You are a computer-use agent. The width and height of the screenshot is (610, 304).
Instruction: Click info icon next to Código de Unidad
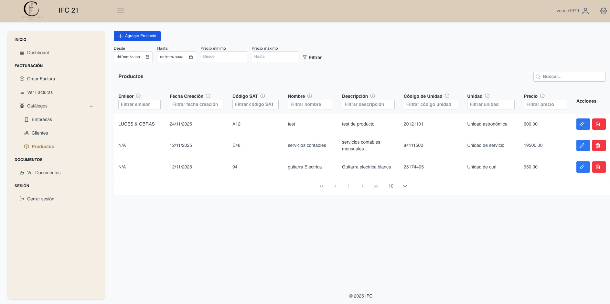pyautogui.click(x=447, y=96)
